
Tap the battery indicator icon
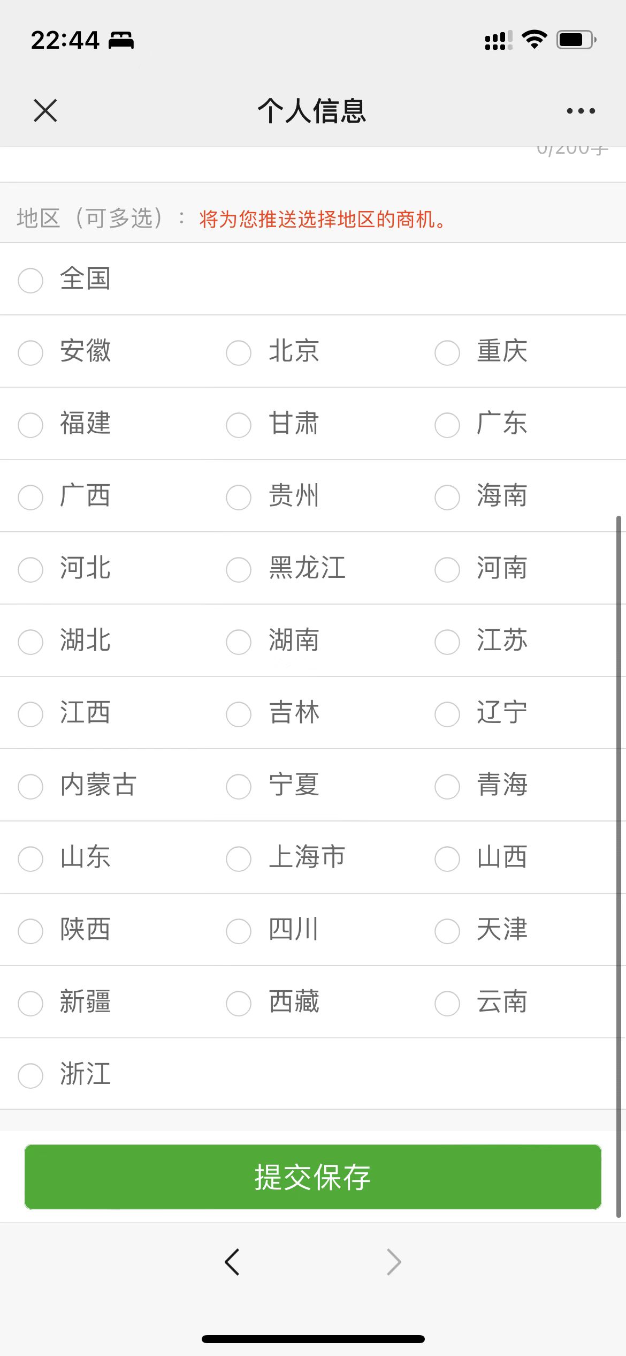pos(576,40)
